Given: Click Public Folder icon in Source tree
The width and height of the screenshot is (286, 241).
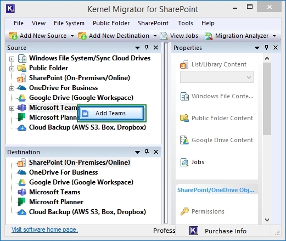Looking at the screenshot, I should (22, 68).
